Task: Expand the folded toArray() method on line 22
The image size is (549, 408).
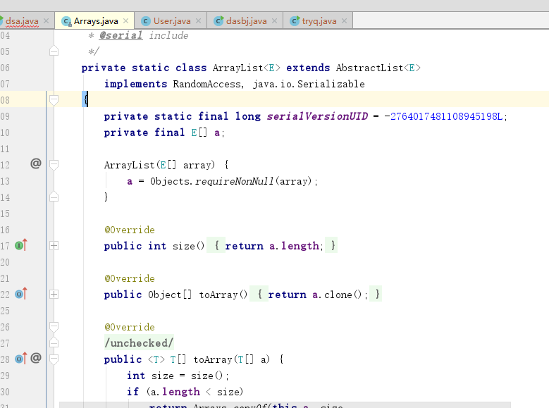Action: pyautogui.click(x=54, y=295)
